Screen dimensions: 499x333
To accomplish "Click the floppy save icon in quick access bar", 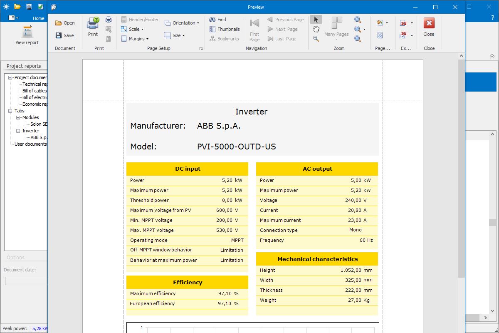I will (29, 7).
